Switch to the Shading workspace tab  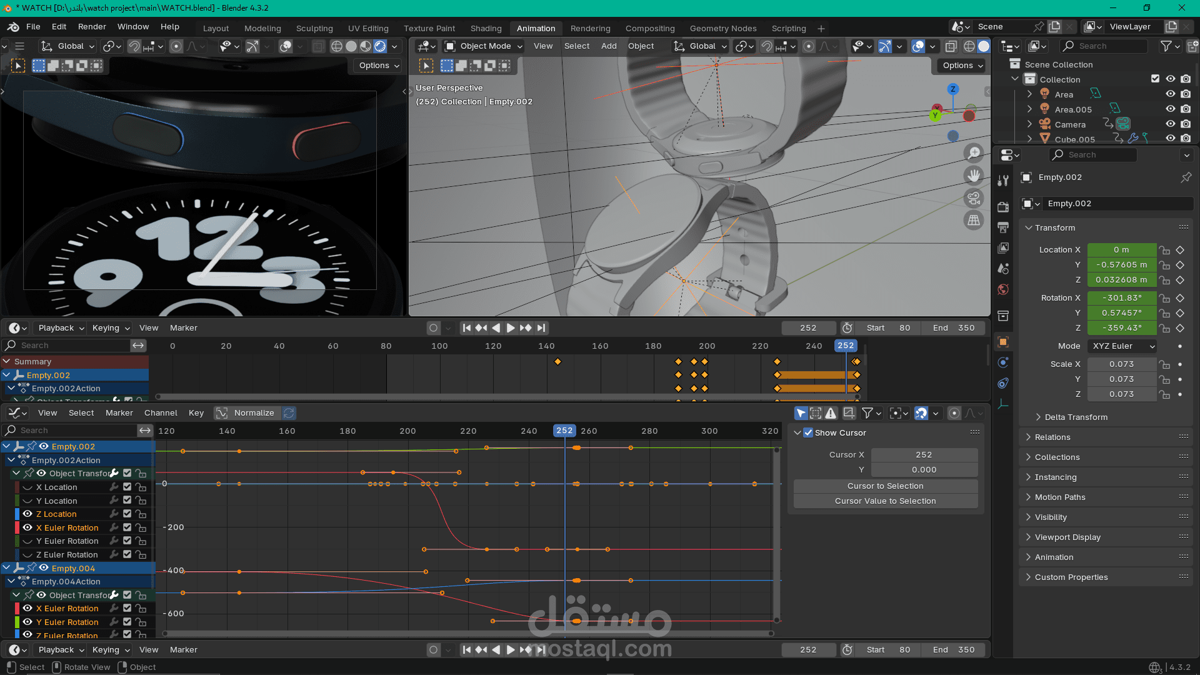[486, 29]
